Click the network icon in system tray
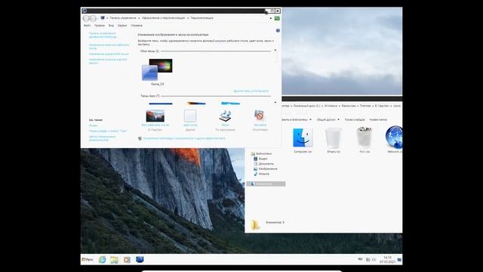This screenshot has width=483, height=272. point(368,260)
